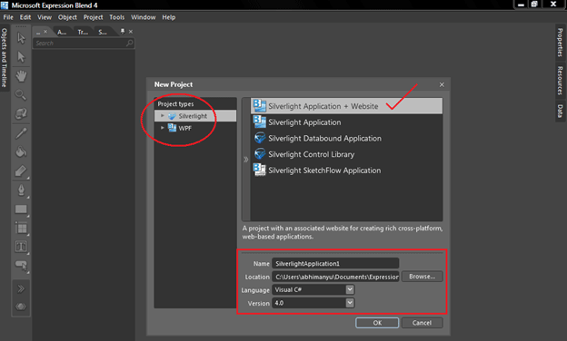567x341 pixels.
Task: Click the Cancel button
Action: [x=422, y=323]
